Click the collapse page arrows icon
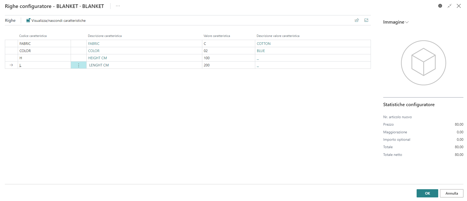The height and width of the screenshot is (201, 467). pos(450,6)
